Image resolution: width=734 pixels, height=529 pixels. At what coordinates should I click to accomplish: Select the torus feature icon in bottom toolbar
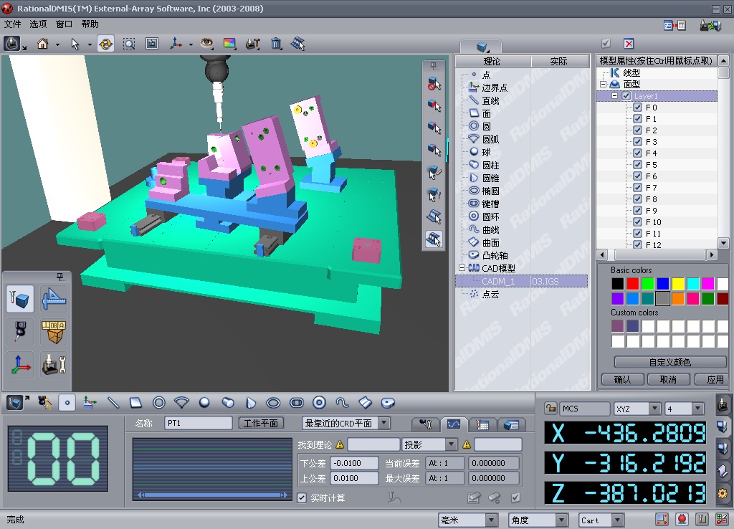tap(319, 403)
